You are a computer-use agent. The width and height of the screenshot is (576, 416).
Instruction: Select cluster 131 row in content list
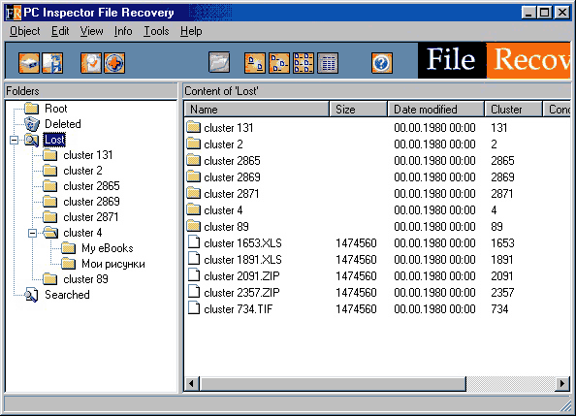pos(229,128)
